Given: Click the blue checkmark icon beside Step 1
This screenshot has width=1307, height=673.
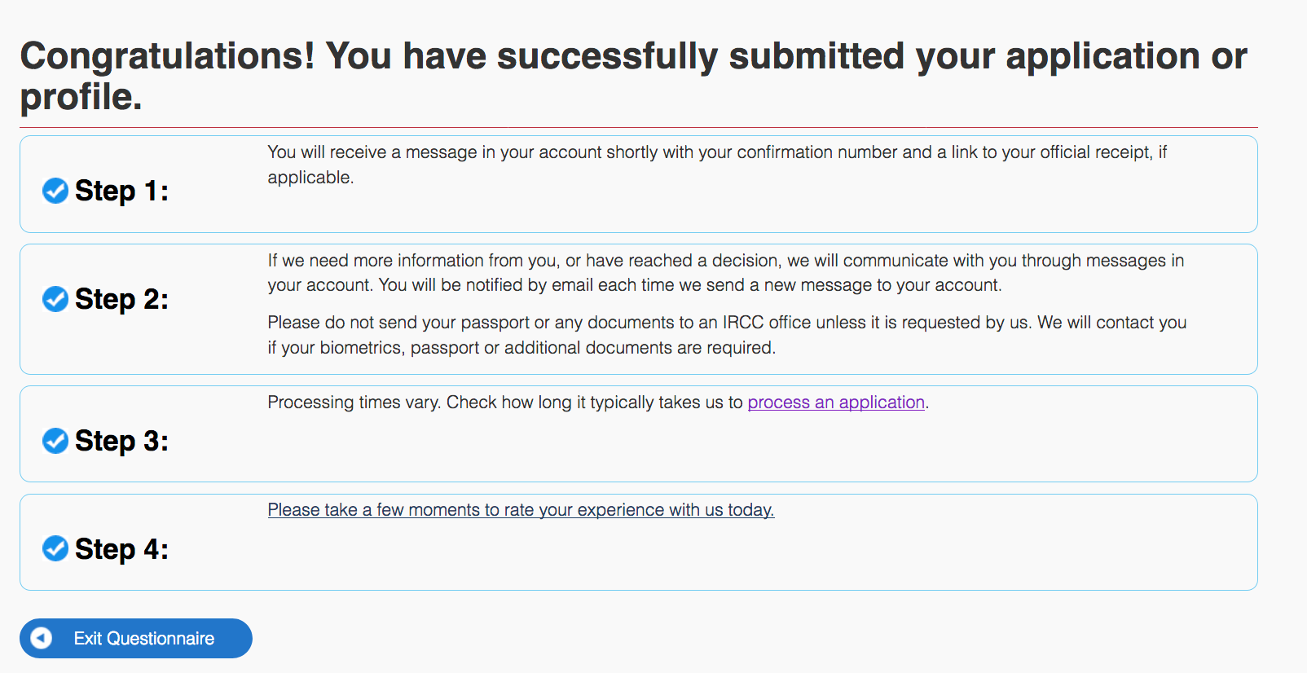Looking at the screenshot, I should 55,191.
